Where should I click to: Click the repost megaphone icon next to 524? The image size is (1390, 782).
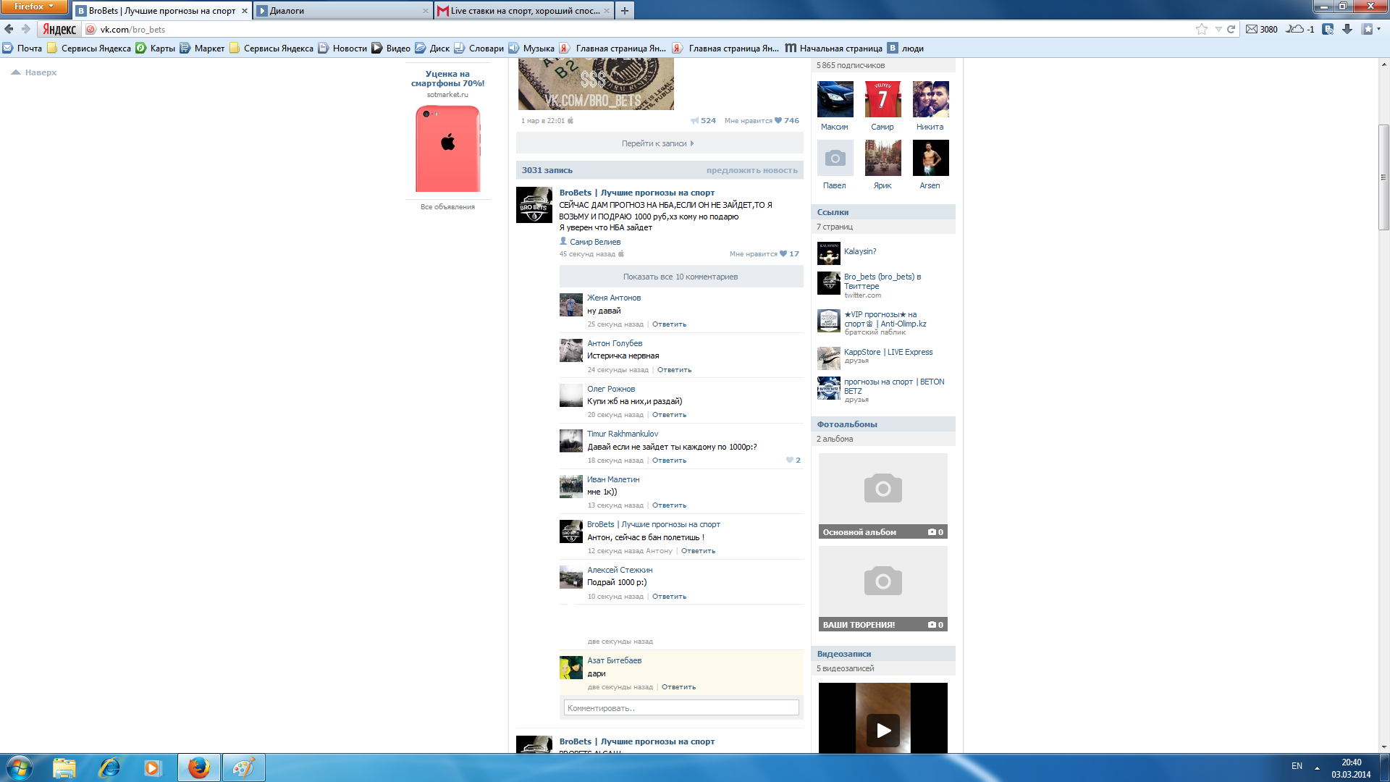[x=694, y=121]
